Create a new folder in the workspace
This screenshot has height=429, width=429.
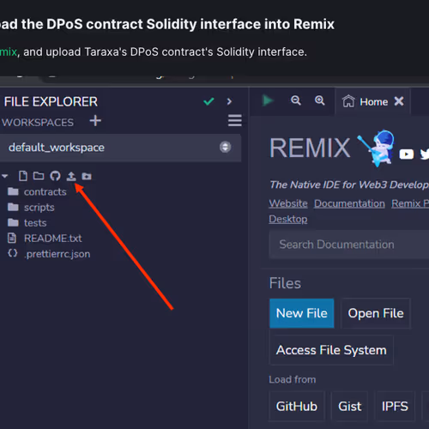click(x=39, y=176)
